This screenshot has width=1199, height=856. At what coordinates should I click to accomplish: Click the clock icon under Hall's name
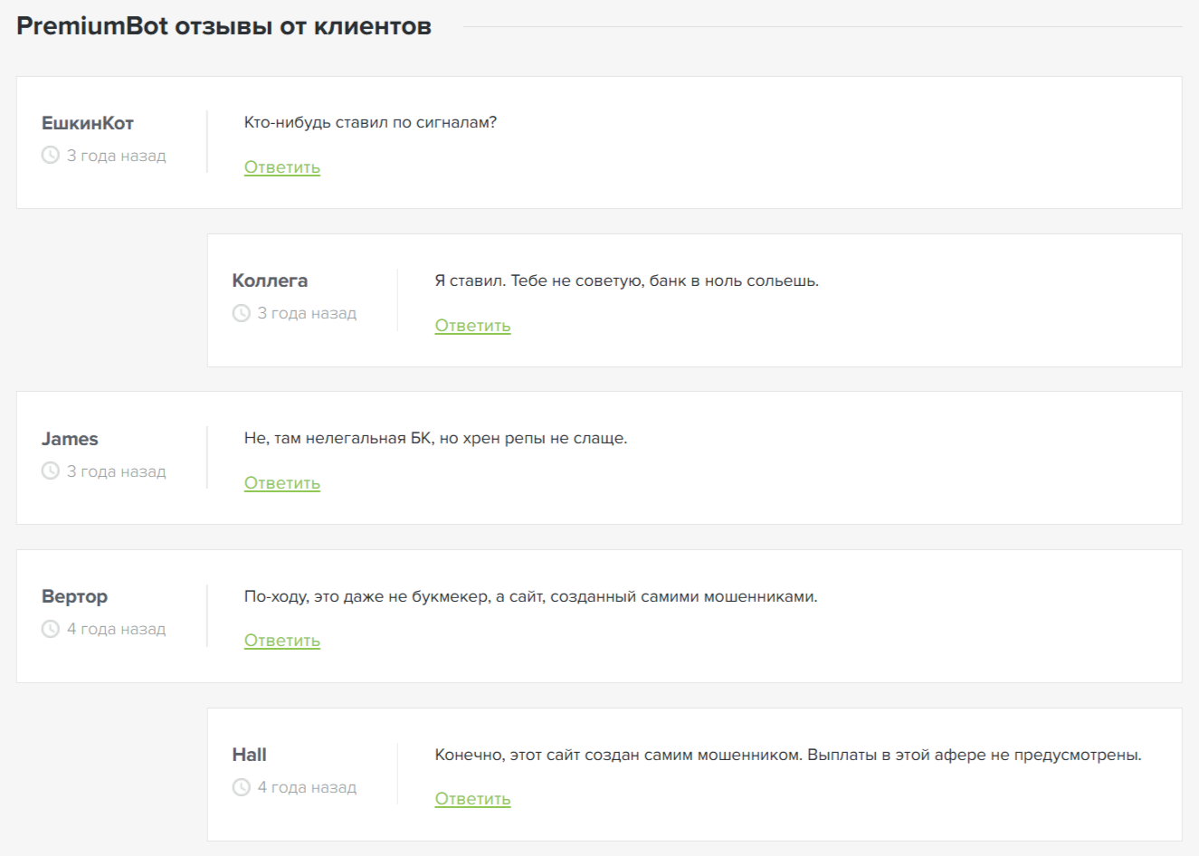[x=242, y=787]
